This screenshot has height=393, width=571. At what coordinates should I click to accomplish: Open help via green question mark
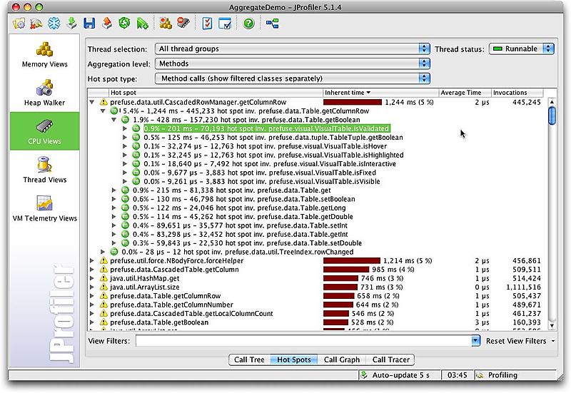(x=248, y=24)
